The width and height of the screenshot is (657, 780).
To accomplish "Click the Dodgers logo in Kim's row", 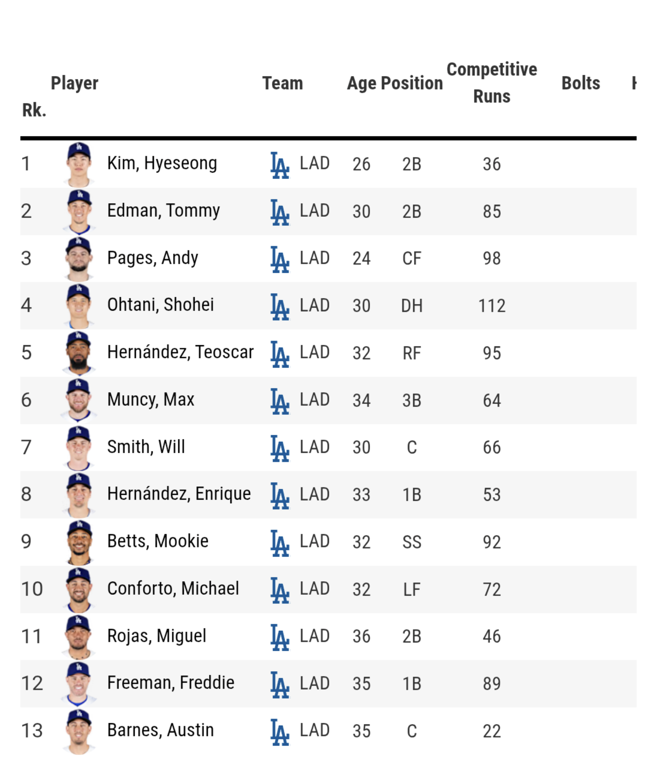I will pyautogui.click(x=279, y=165).
